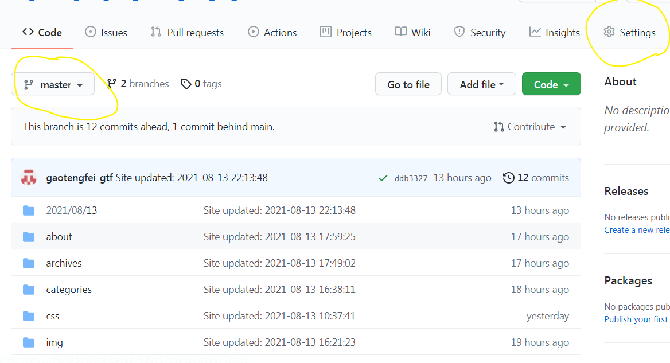Open the 2021/08/13 folder
The height and width of the screenshot is (363, 670).
72,210
